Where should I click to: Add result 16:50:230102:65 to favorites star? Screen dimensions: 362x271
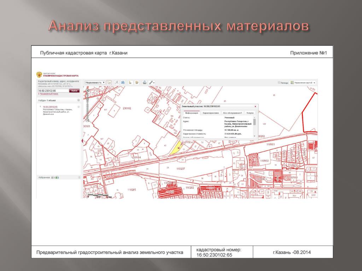tap(78, 107)
